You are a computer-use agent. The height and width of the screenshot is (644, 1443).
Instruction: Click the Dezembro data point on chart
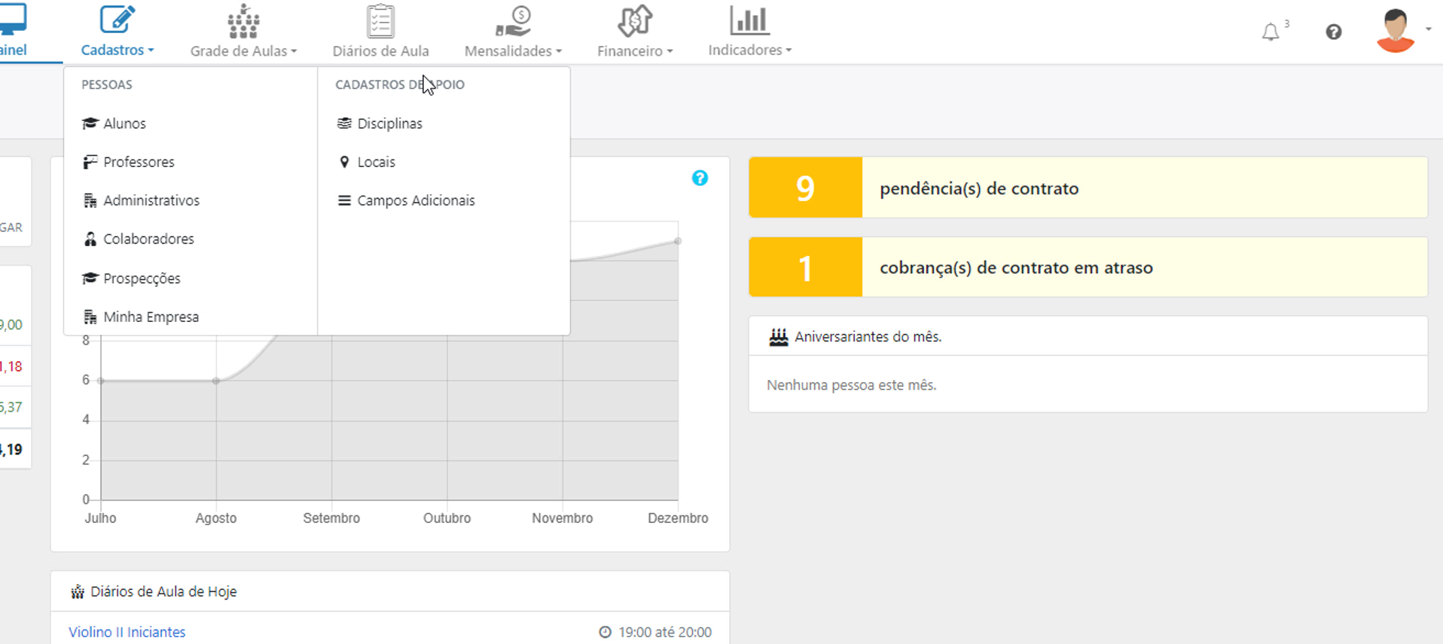pyautogui.click(x=678, y=241)
